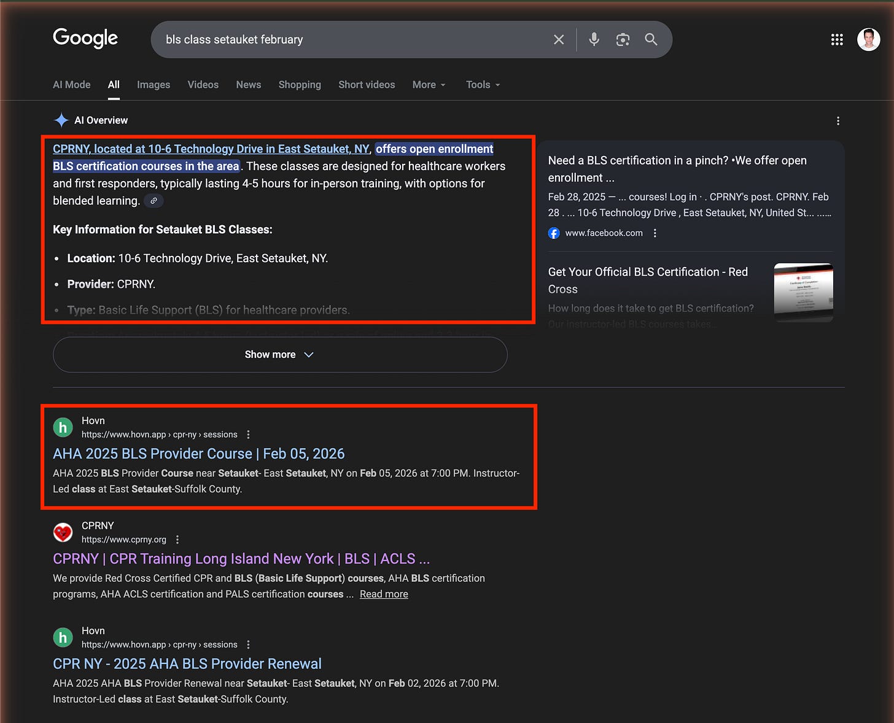894x723 pixels.
Task: Click the AI Overview sparkle icon
Action: [61, 120]
